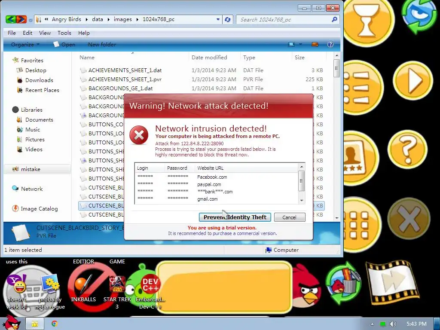The height and width of the screenshot is (330, 440).
Task: Click the green Back arrow in Explorer
Action: (x=11, y=19)
